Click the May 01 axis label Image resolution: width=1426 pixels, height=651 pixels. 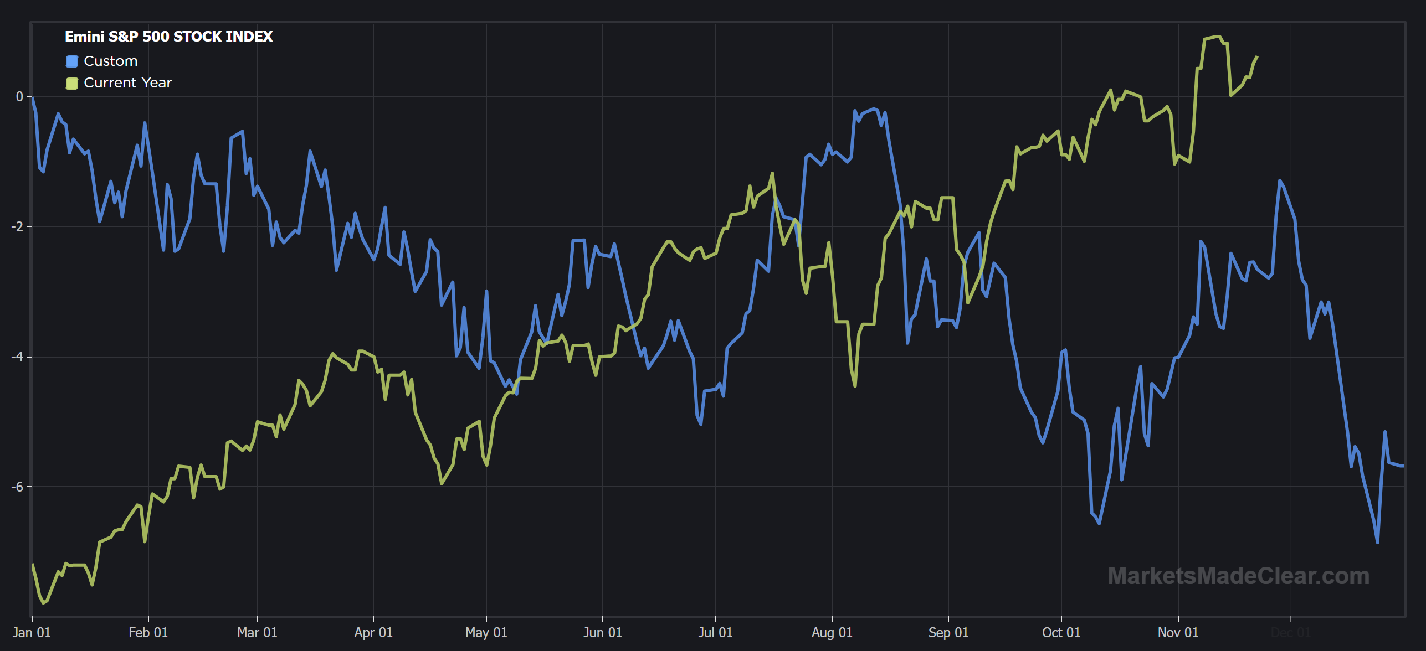(486, 632)
